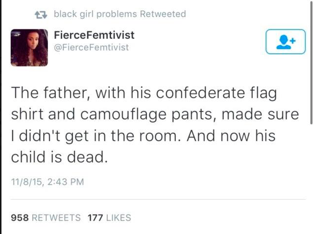The width and height of the screenshot is (313, 234).
Task: Click the 958 retweet count number
Action: click(20, 218)
